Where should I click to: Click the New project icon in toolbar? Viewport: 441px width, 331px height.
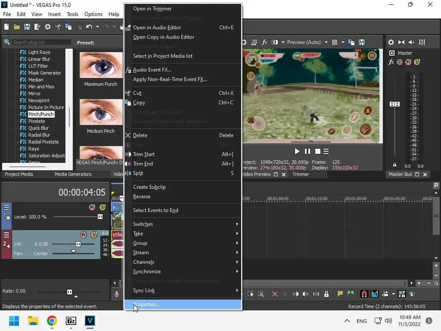pos(6,27)
